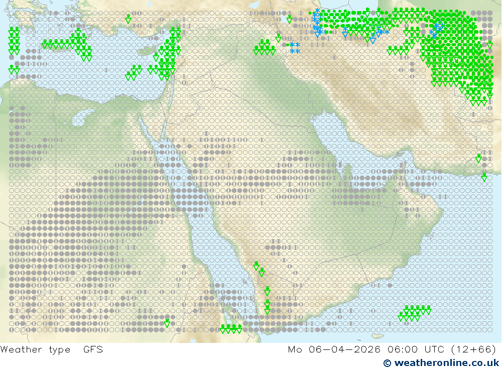Click the 'Weather type GFS' label
This screenshot has height=368, width=502.
(x=52, y=349)
